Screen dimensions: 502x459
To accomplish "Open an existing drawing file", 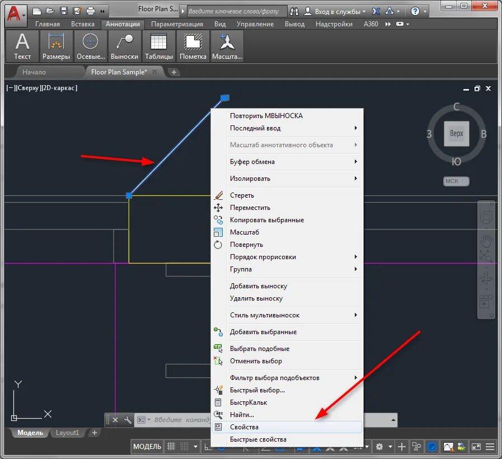I will click(50, 11).
